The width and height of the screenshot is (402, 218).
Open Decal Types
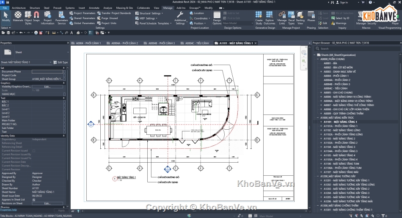[x=292, y=18]
